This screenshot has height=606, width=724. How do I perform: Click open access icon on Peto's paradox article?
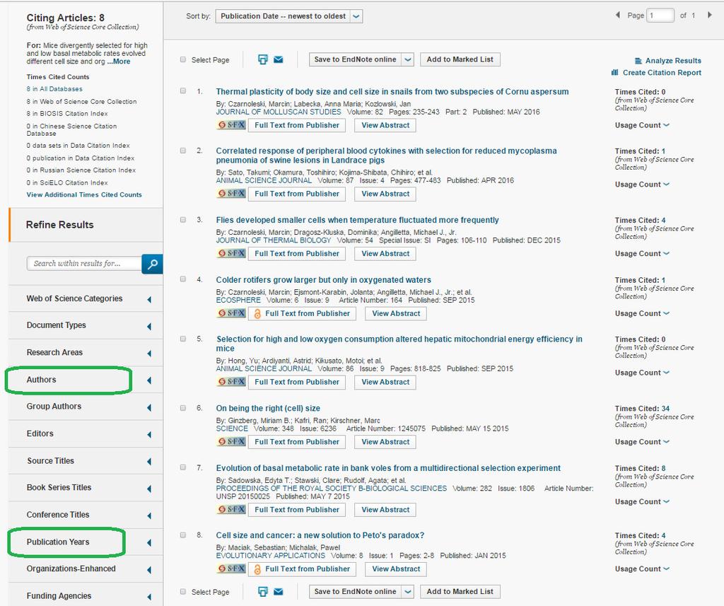pyautogui.click(x=257, y=569)
